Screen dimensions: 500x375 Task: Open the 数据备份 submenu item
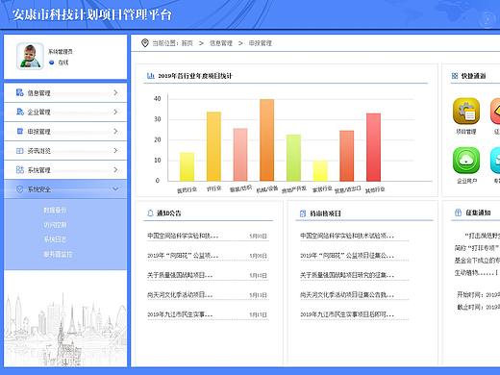tap(55, 211)
